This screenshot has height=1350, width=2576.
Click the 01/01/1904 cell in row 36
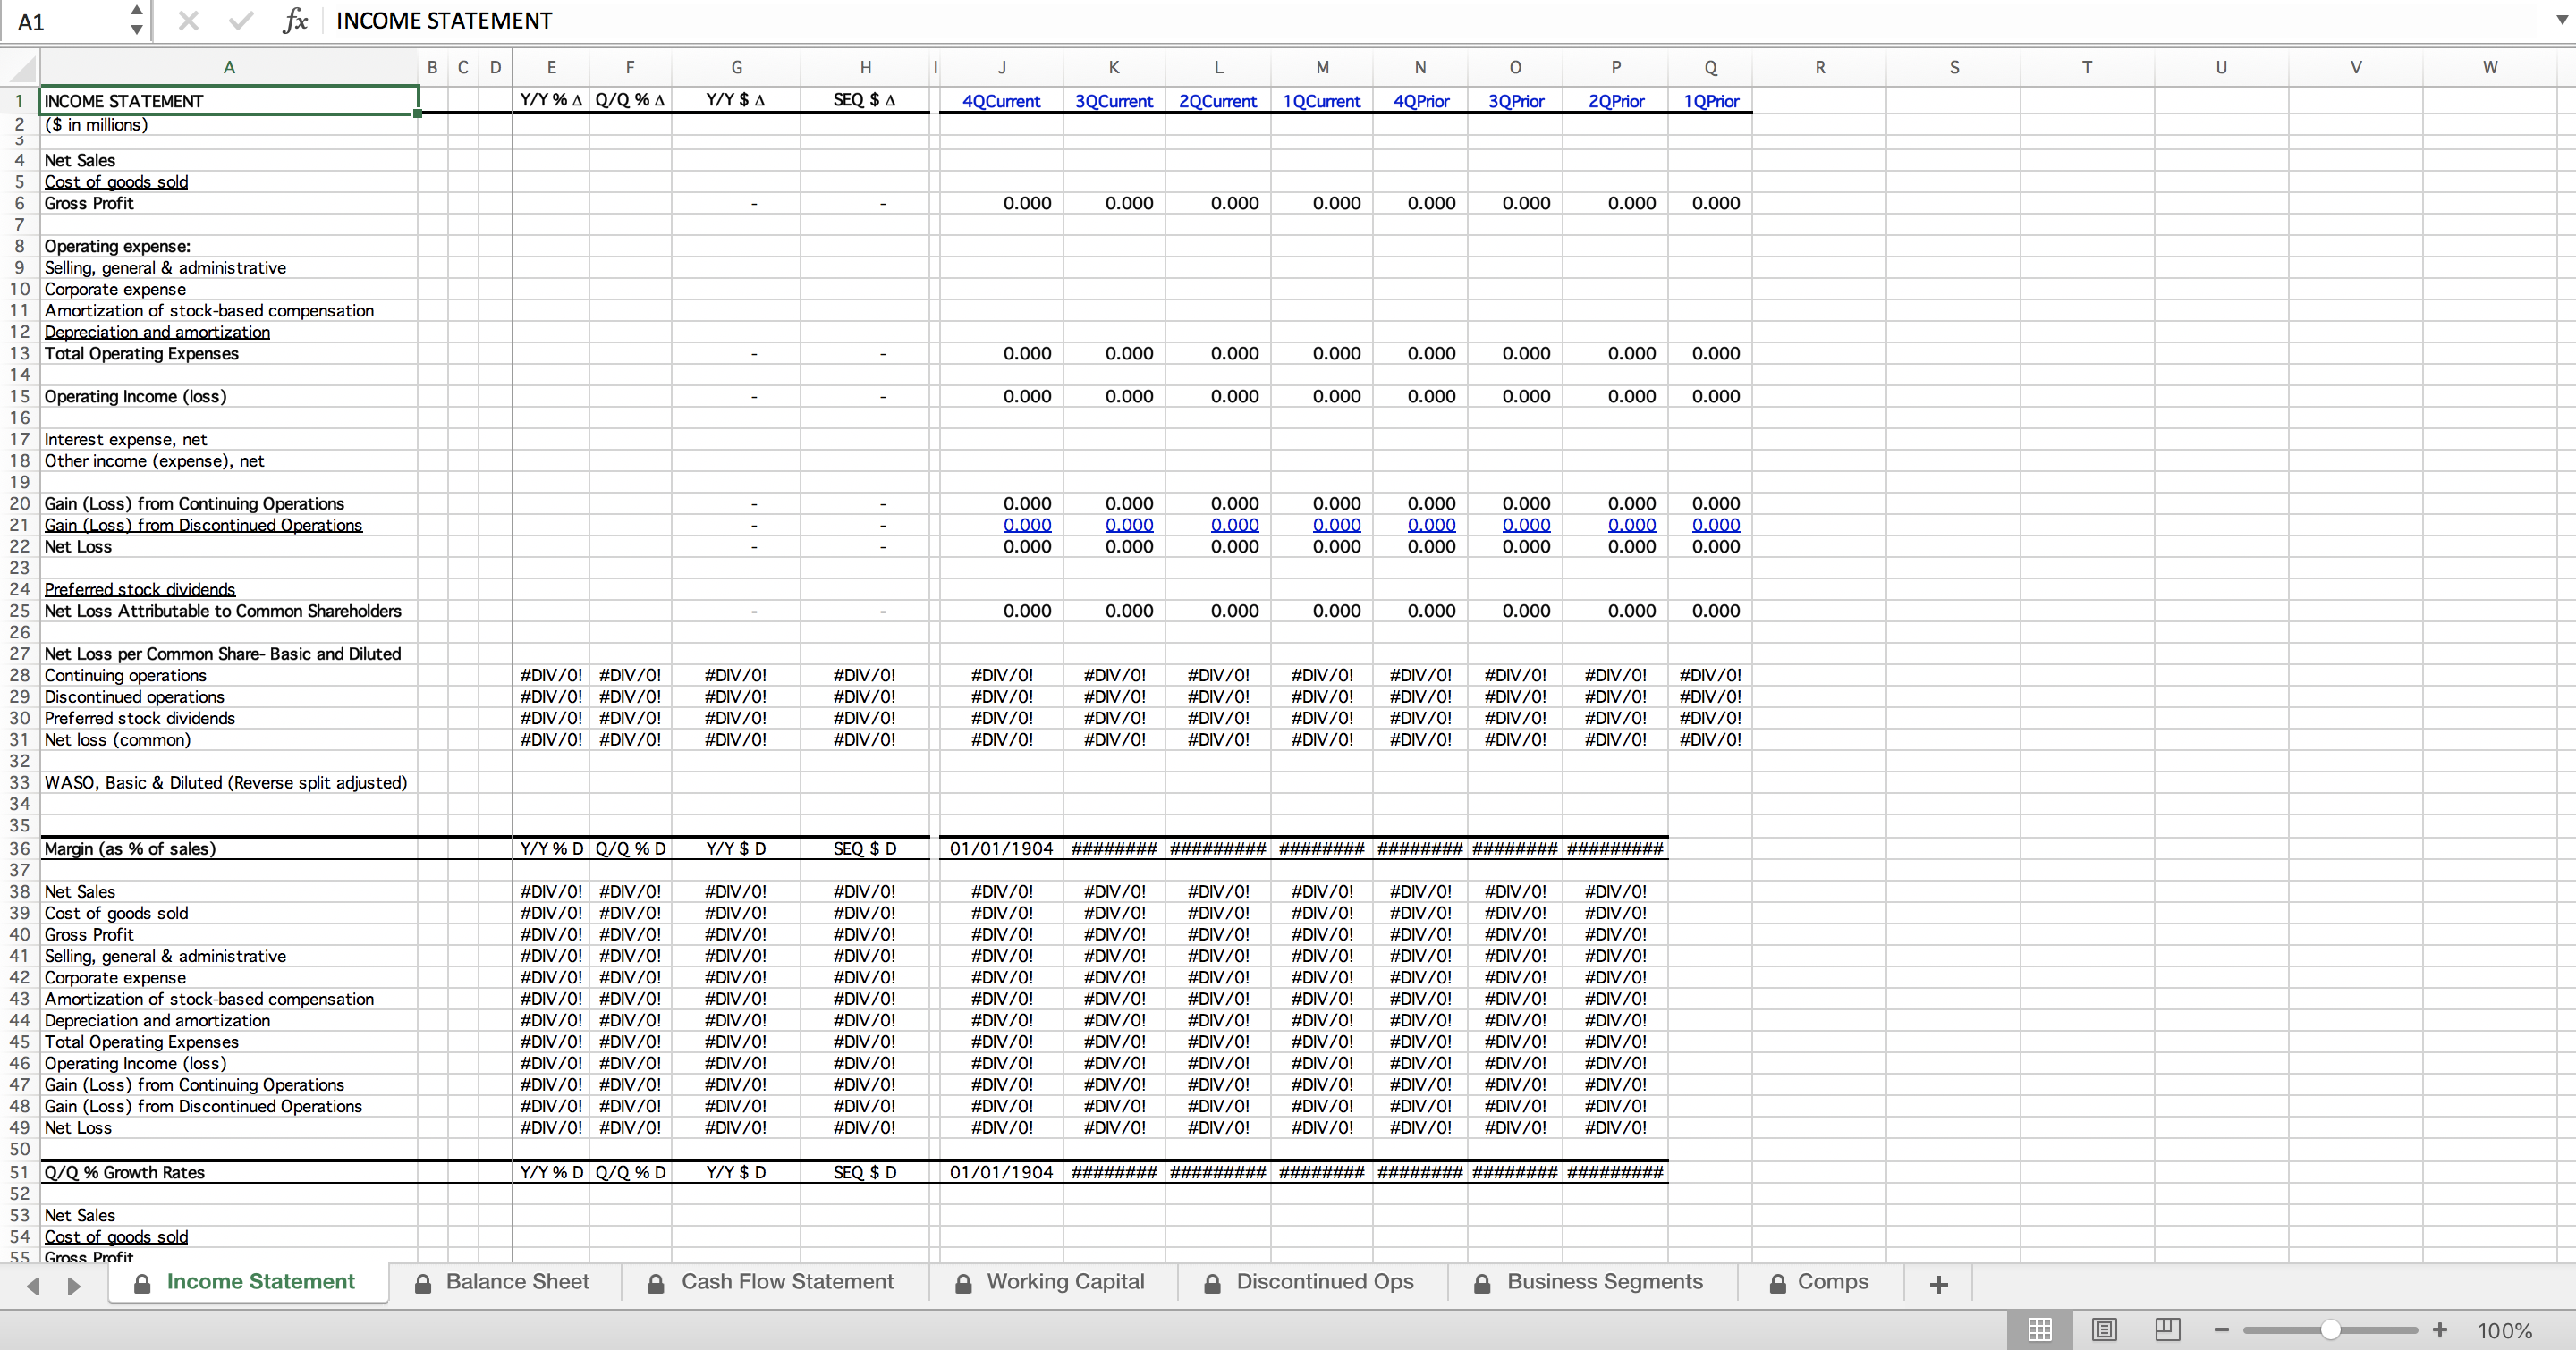point(1001,848)
